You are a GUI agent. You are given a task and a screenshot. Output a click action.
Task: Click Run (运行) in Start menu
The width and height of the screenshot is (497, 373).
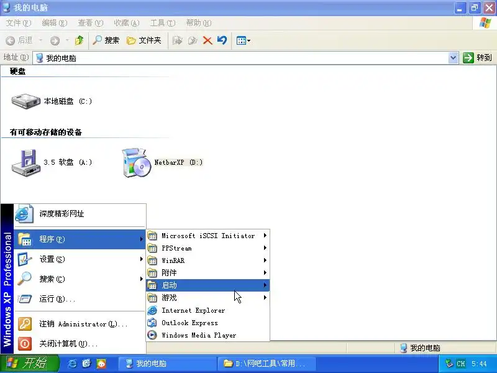80,299
